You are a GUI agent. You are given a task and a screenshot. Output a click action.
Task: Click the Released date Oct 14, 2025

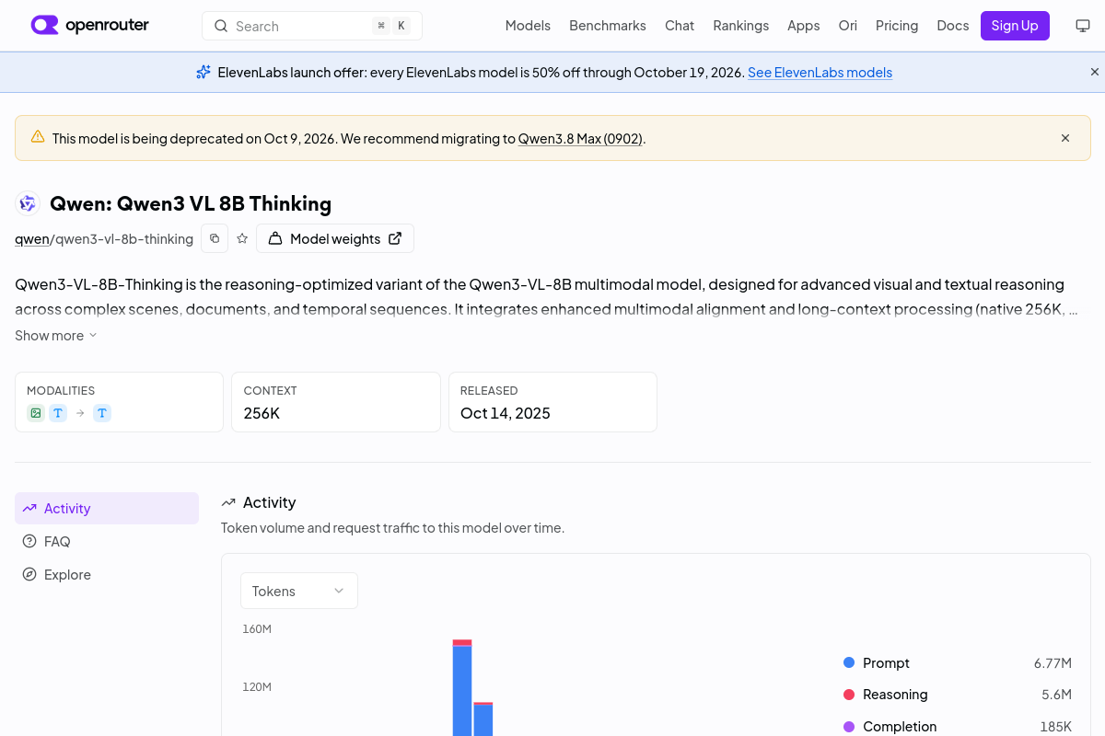pos(506,413)
